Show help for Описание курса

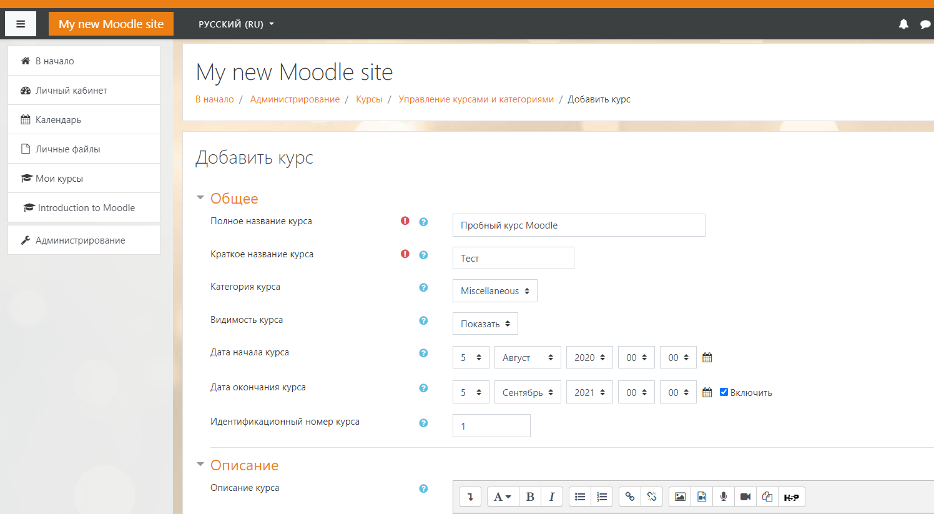point(423,488)
